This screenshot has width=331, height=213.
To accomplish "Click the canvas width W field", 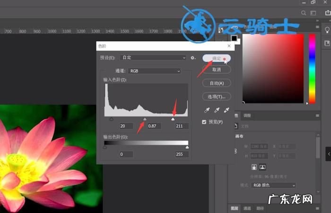I will point(259,146).
